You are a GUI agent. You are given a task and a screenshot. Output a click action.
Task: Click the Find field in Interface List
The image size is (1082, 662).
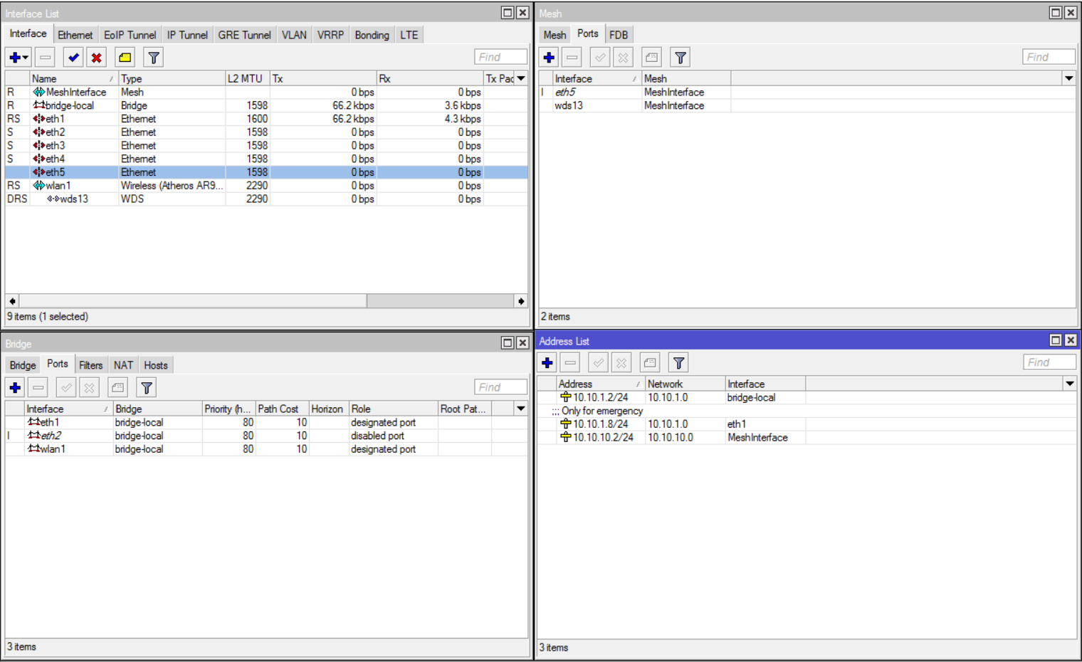pos(500,57)
